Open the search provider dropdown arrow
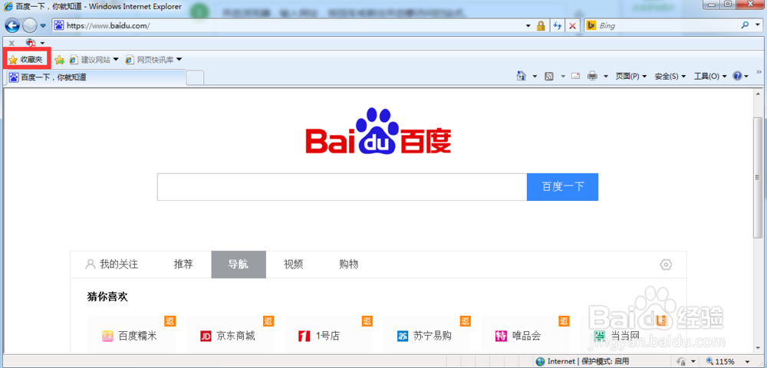Viewport: 767px width, 368px height. point(757,26)
